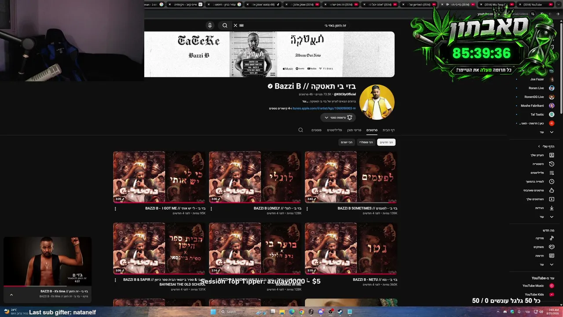Open the BAZZI B - I GOT ME thumbnail
563x317 pixels.
[x=159, y=177]
